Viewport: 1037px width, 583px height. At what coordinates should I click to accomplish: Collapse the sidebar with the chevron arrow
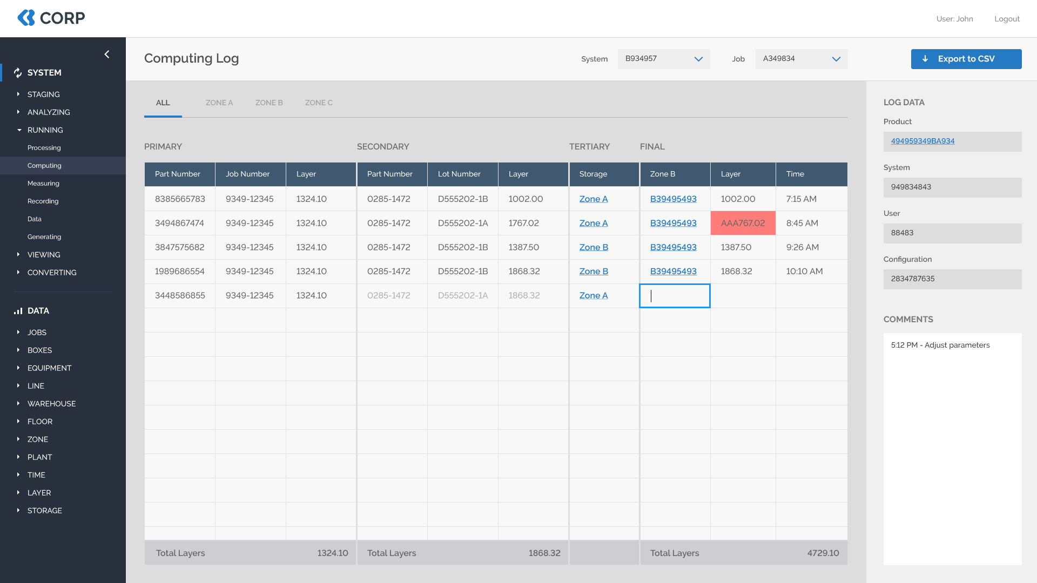pyautogui.click(x=107, y=54)
